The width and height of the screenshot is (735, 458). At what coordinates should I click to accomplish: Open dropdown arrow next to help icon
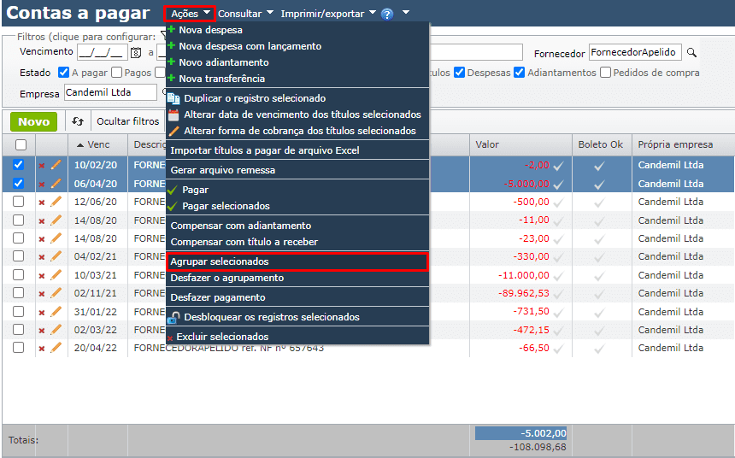tap(406, 13)
